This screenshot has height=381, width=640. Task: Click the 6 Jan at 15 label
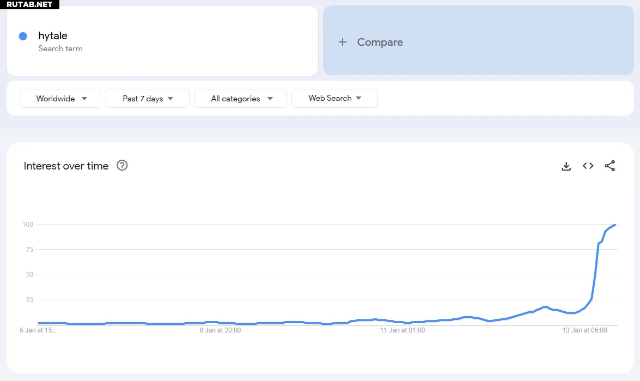tap(38, 330)
